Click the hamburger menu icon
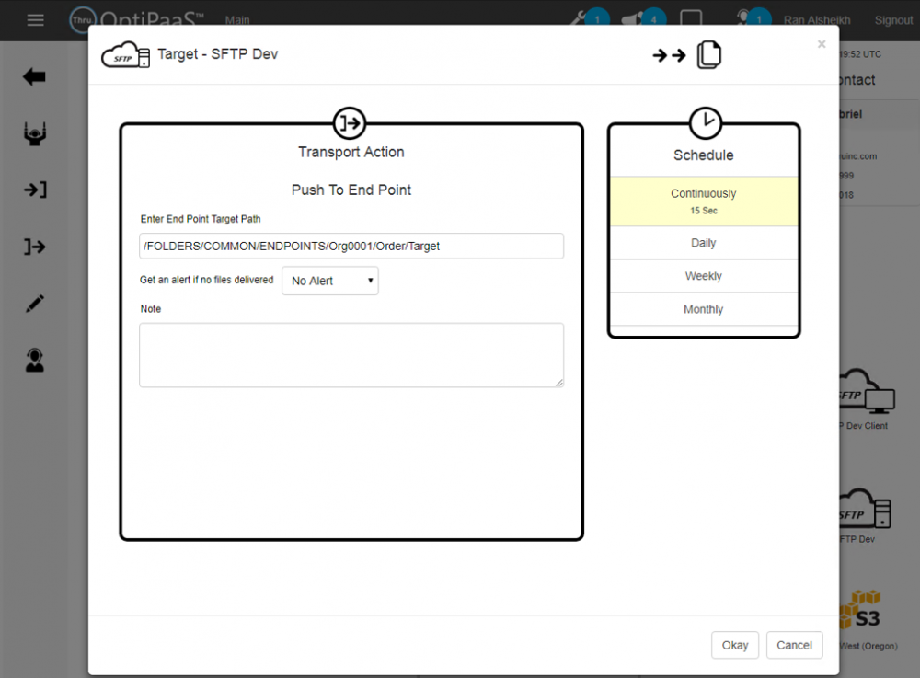The width and height of the screenshot is (920, 678). click(35, 20)
